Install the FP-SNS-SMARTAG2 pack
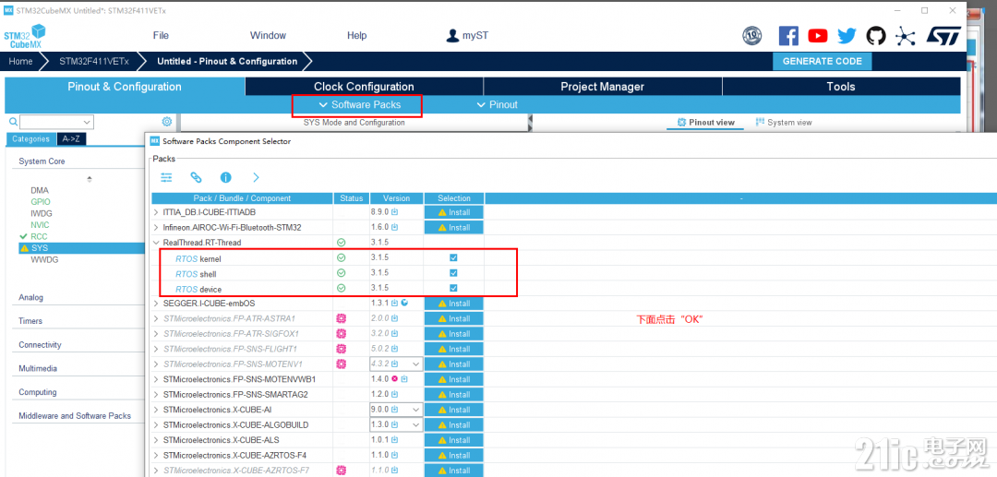997x477 pixels. tap(454, 395)
